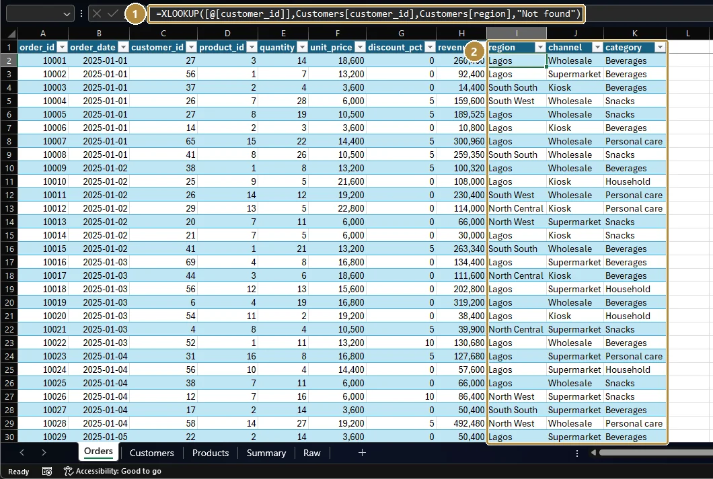Open the order_date filter dropdown
This screenshot has width=713, height=479.
coord(123,47)
